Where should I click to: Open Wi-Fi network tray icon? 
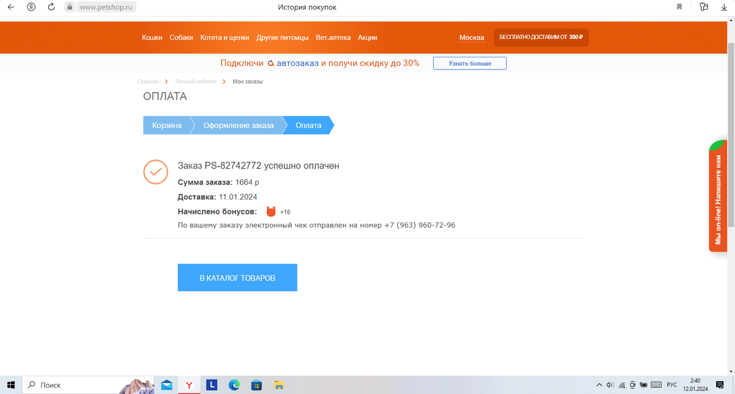622,385
